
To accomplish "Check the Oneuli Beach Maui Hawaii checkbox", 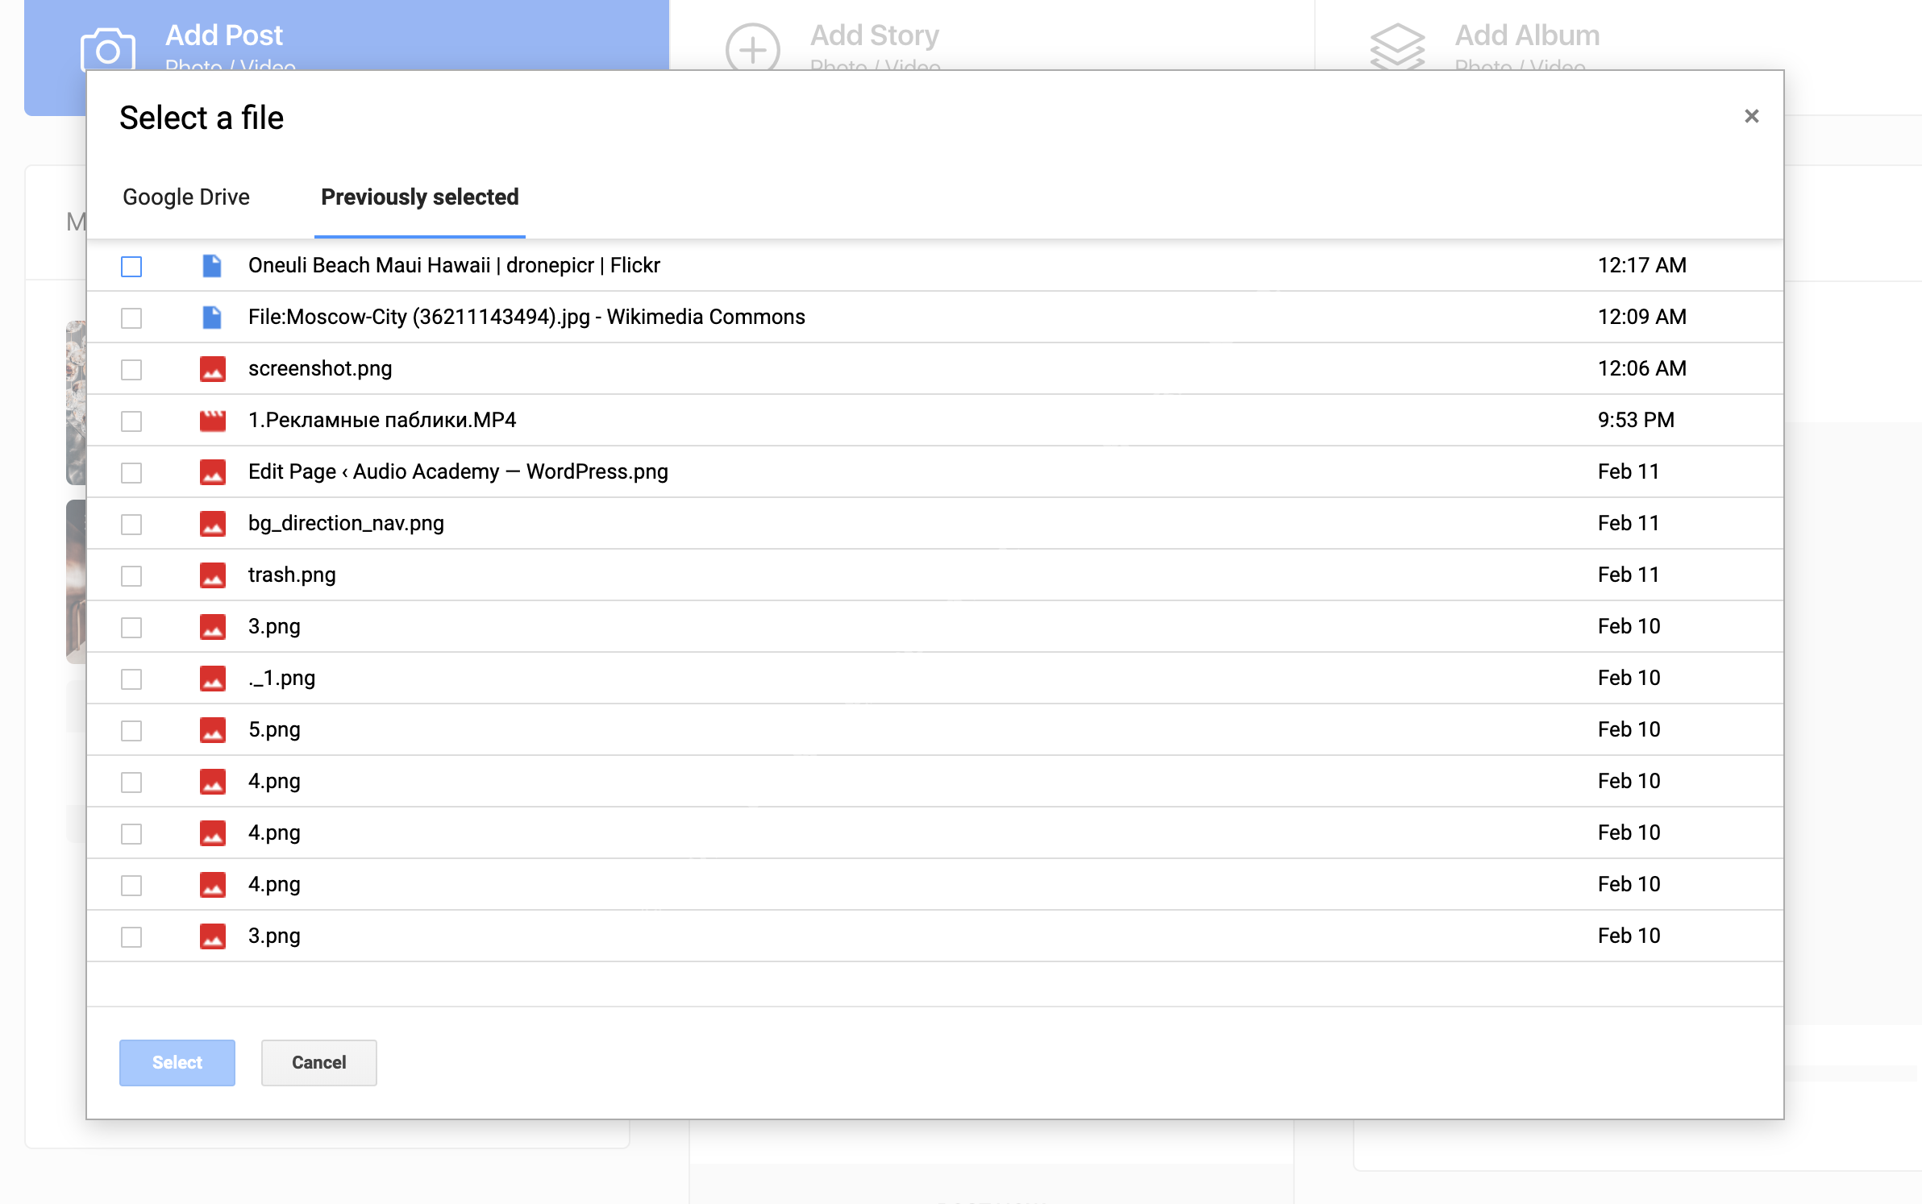I will pos(131,266).
